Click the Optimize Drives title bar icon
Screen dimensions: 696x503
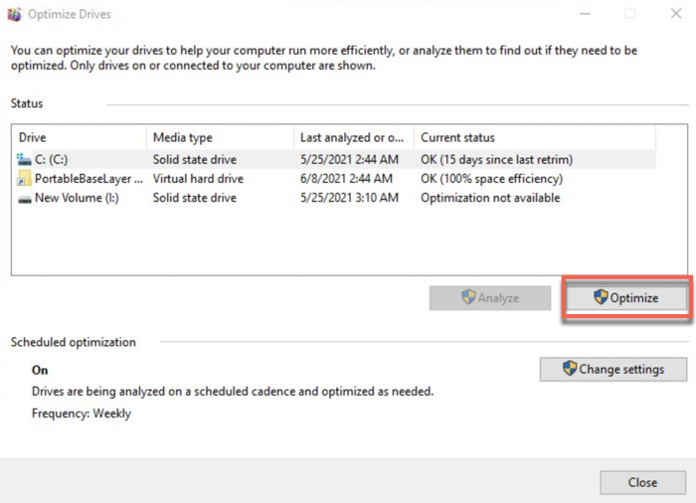[13, 14]
